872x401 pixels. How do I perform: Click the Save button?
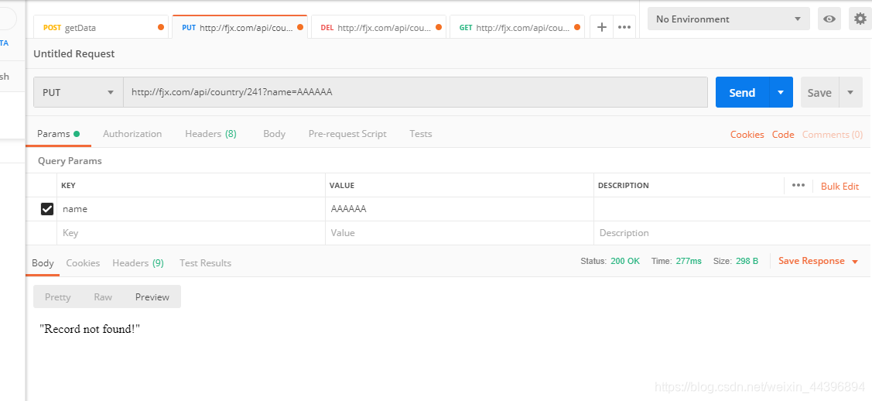(x=819, y=92)
